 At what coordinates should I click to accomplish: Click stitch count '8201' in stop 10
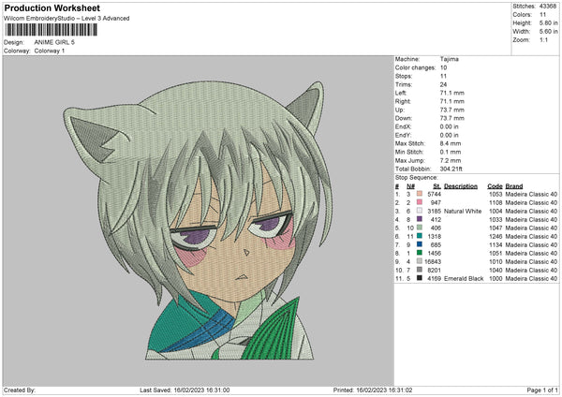click(434, 271)
